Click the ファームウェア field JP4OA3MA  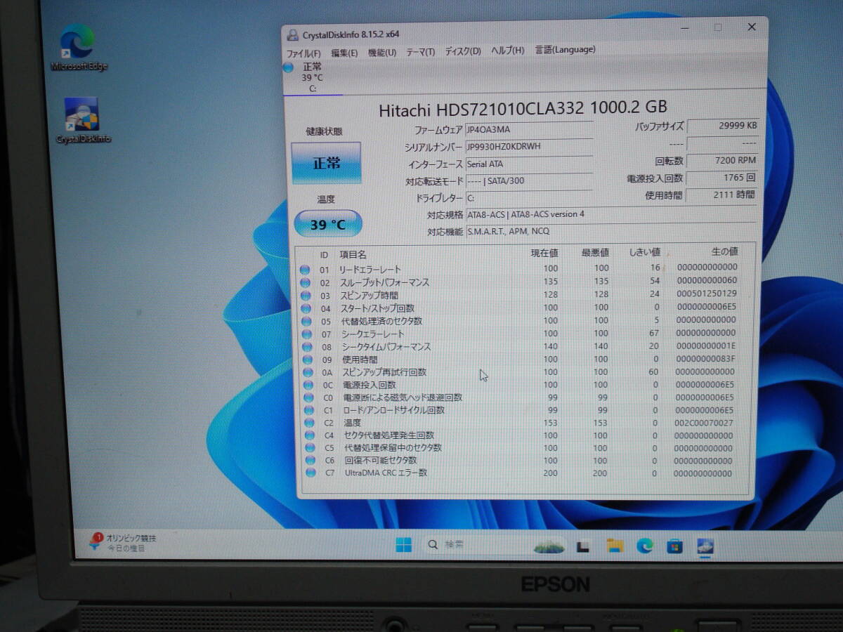[x=528, y=130]
